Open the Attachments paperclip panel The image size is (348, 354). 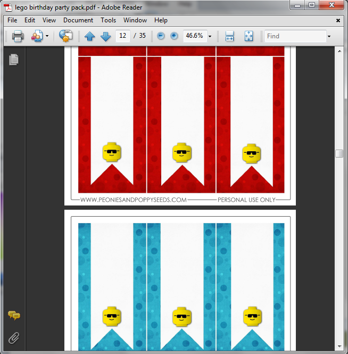14,338
